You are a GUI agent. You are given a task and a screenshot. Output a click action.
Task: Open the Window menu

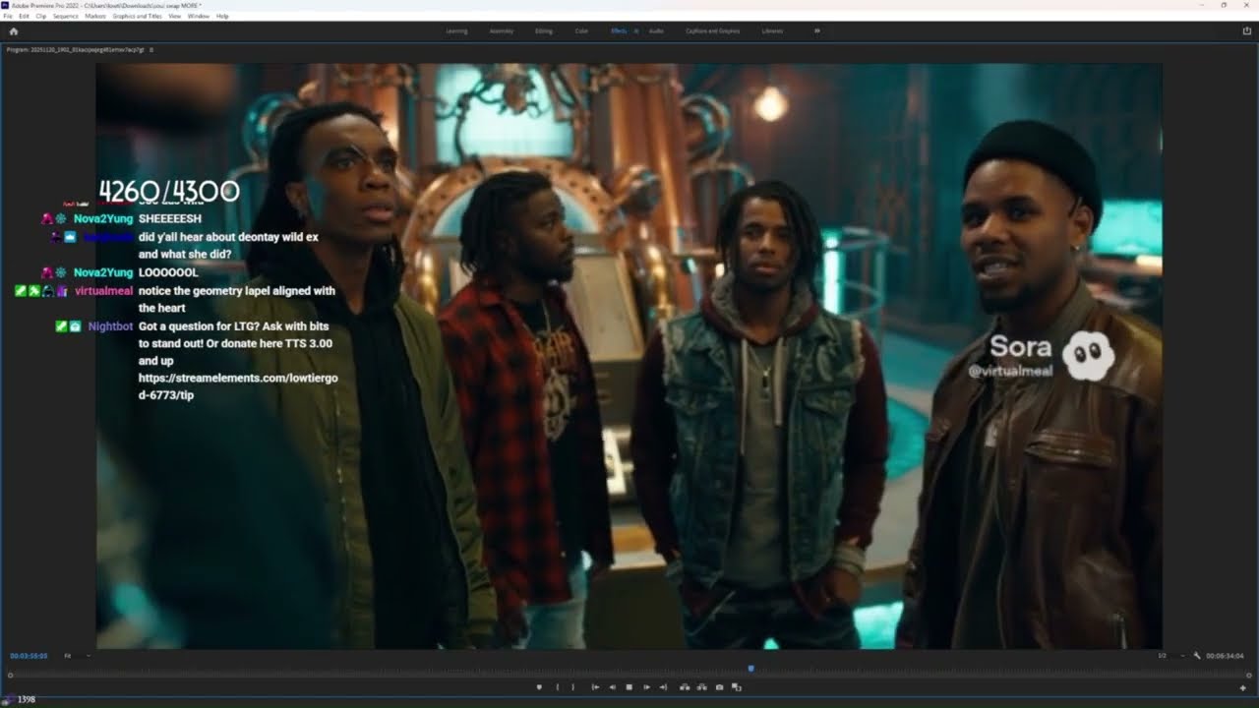tap(198, 17)
